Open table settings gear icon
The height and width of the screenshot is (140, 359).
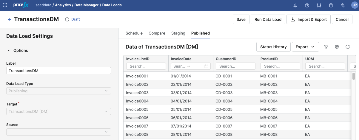click(337, 47)
